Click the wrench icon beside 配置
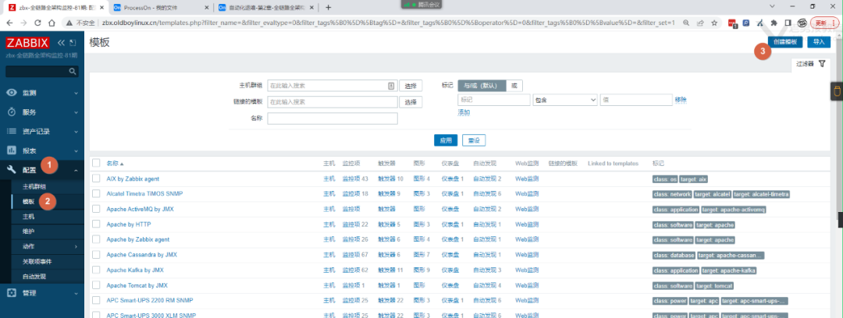 point(12,170)
